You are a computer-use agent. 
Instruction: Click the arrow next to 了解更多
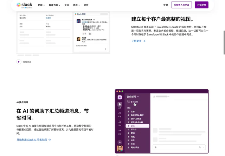pyautogui.click(x=144, y=41)
